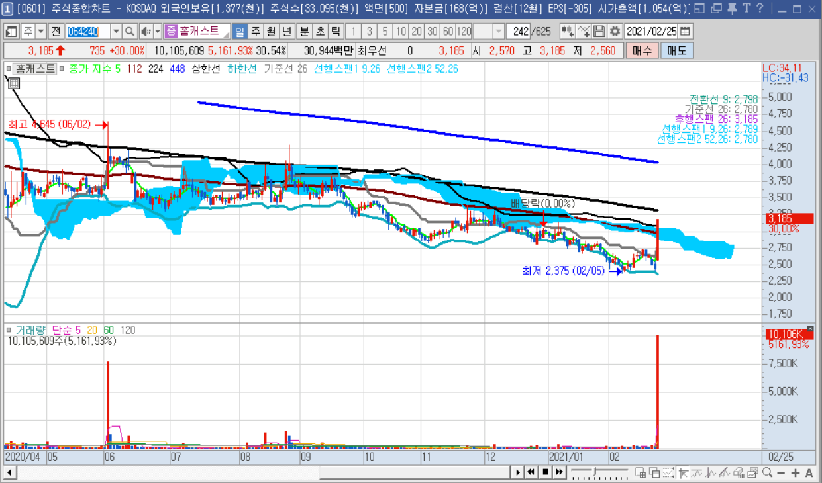The height and width of the screenshot is (483, 822).
Task: Open the 홈캐스트 stock name dropdown
Action: click(x=225, y=34)
